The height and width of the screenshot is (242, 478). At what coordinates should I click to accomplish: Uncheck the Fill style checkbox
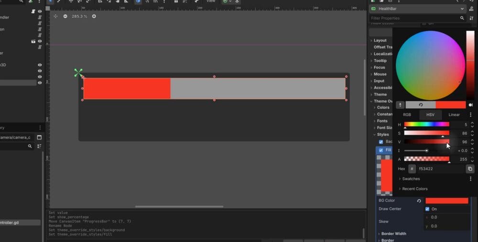[x=381, y=150]
